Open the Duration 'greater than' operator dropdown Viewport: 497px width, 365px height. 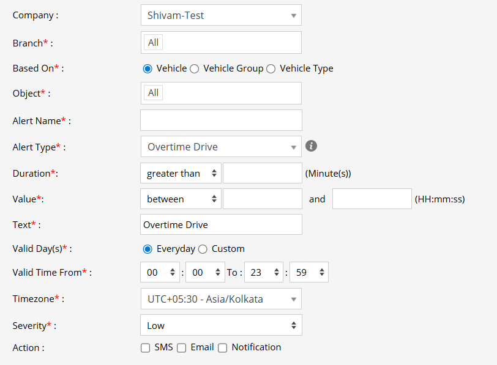point(181,174)
